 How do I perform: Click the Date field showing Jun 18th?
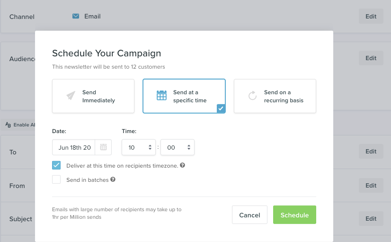74,147
